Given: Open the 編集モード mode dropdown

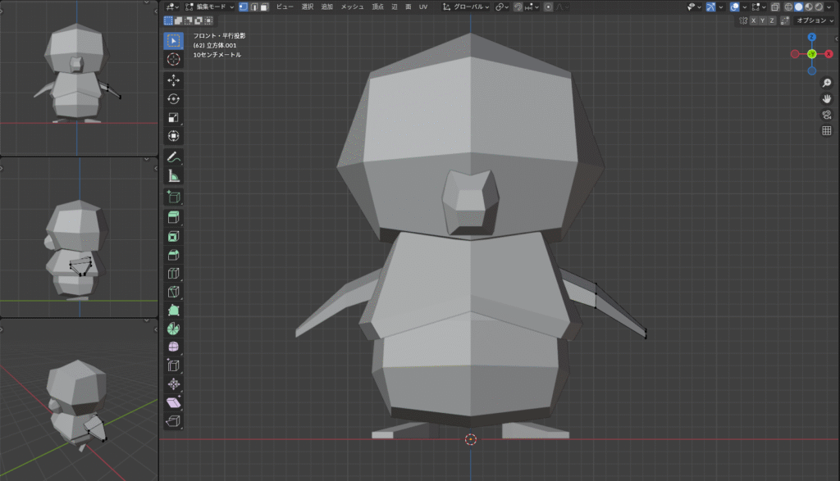Looking at the screenshot, I should 210,7.
